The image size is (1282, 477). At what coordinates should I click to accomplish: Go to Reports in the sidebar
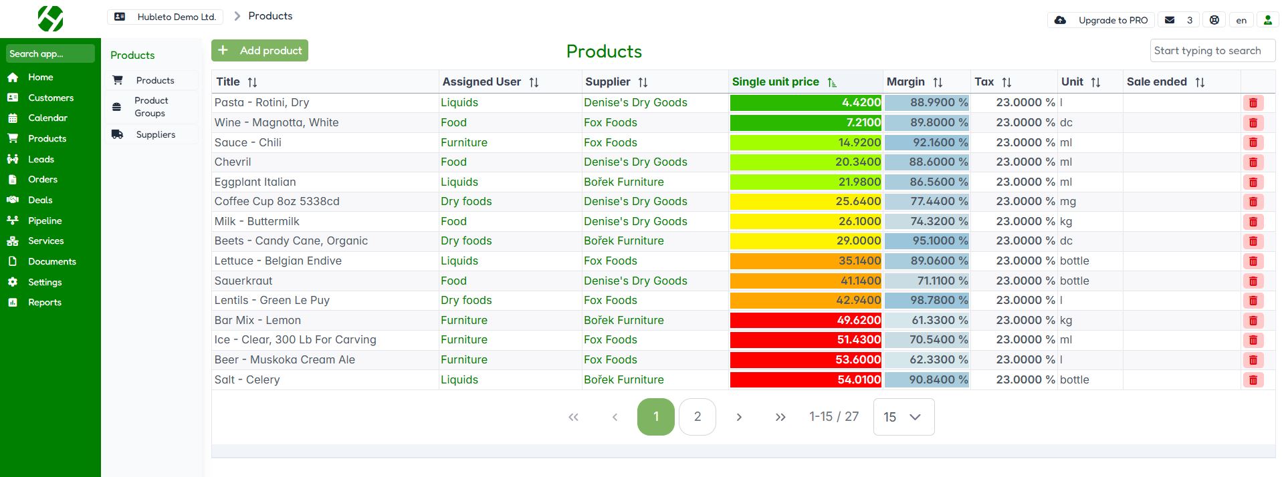(x=44, y=302)
